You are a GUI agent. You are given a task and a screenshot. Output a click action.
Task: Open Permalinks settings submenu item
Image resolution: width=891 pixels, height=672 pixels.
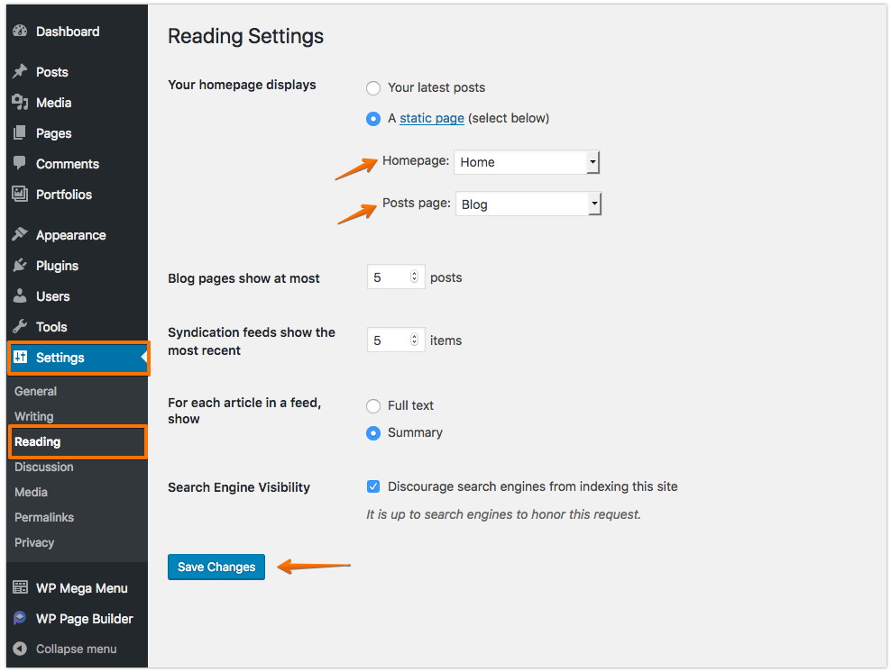coord(44,517)
